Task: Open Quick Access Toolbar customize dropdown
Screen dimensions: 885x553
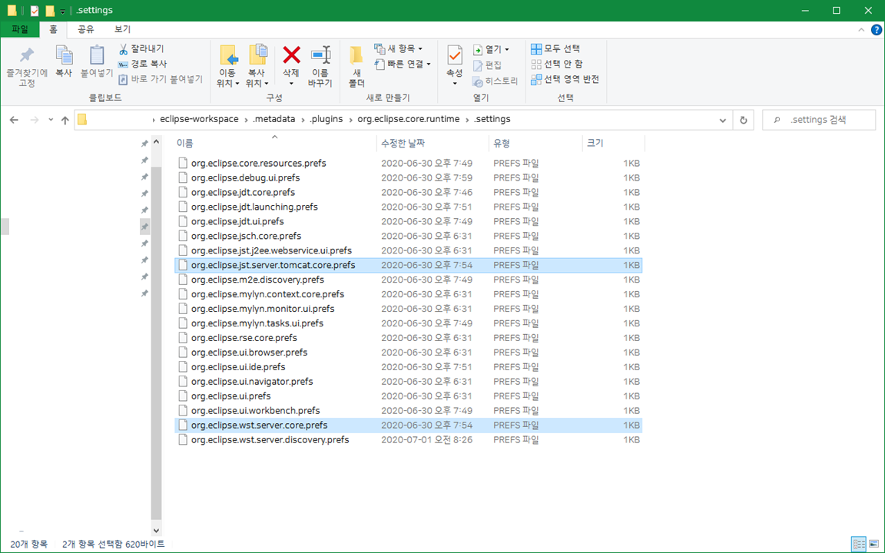Action: tap(63, 11)
